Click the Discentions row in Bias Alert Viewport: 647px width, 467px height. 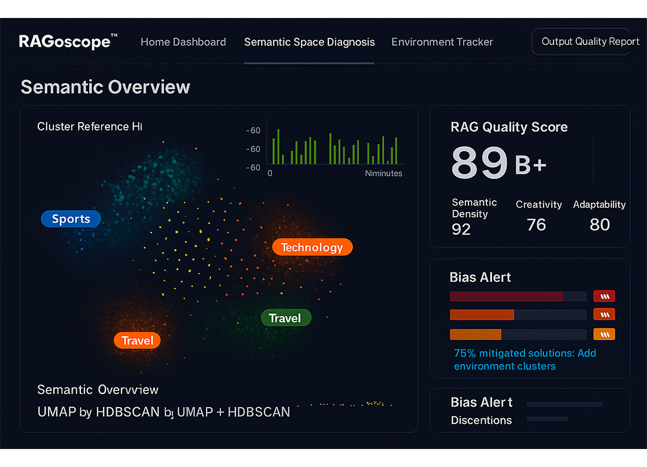(x=481, y=420)
